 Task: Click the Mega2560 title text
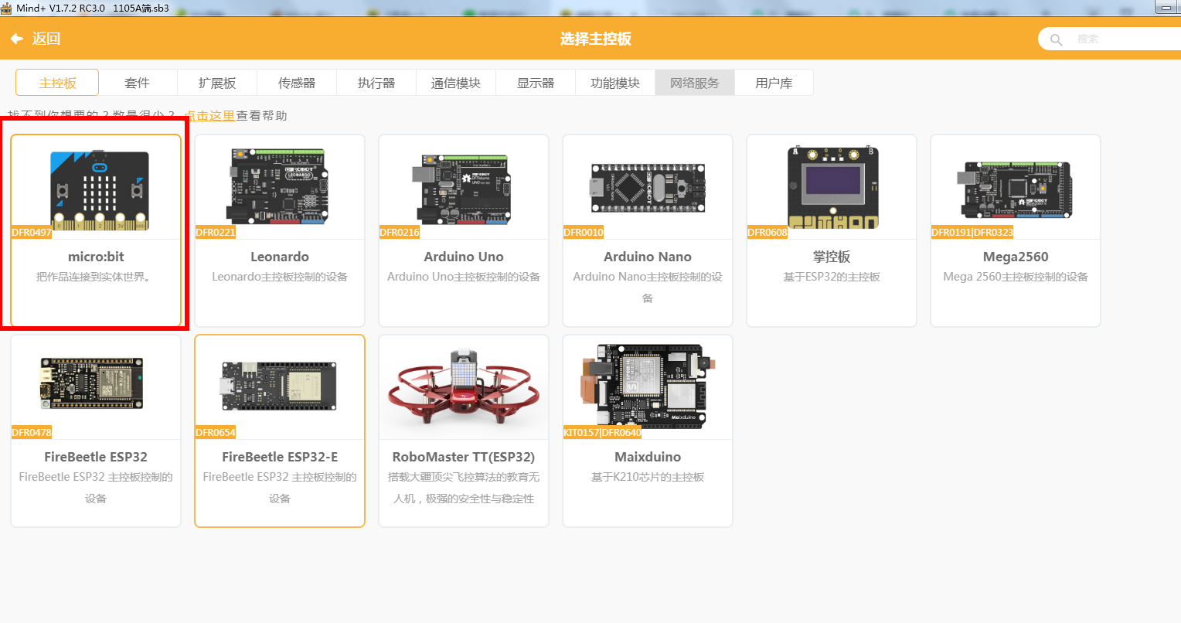coord(1016,257)
